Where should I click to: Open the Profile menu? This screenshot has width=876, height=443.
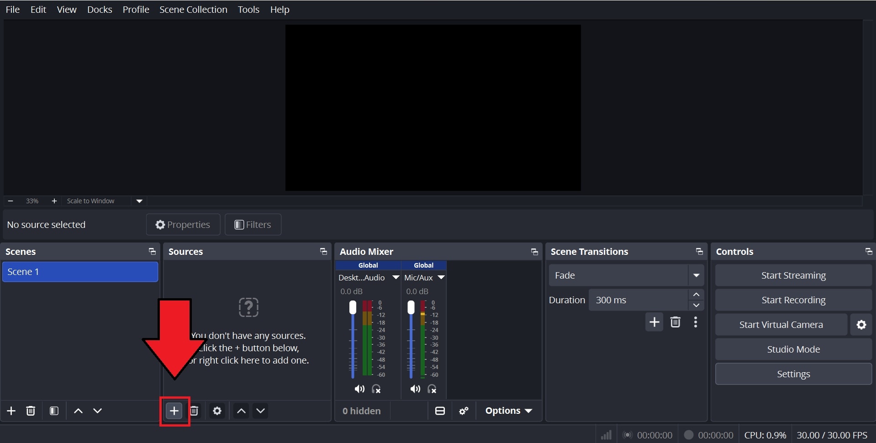point(136,10)
